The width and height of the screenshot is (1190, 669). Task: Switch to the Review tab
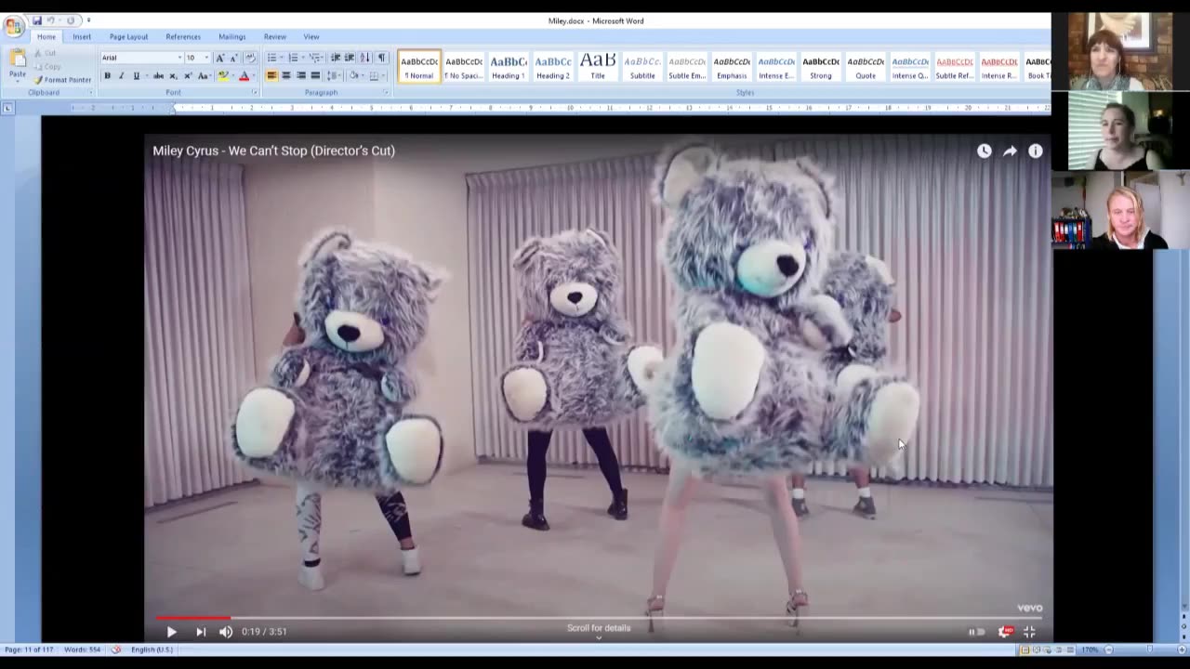tap(275, 37)
